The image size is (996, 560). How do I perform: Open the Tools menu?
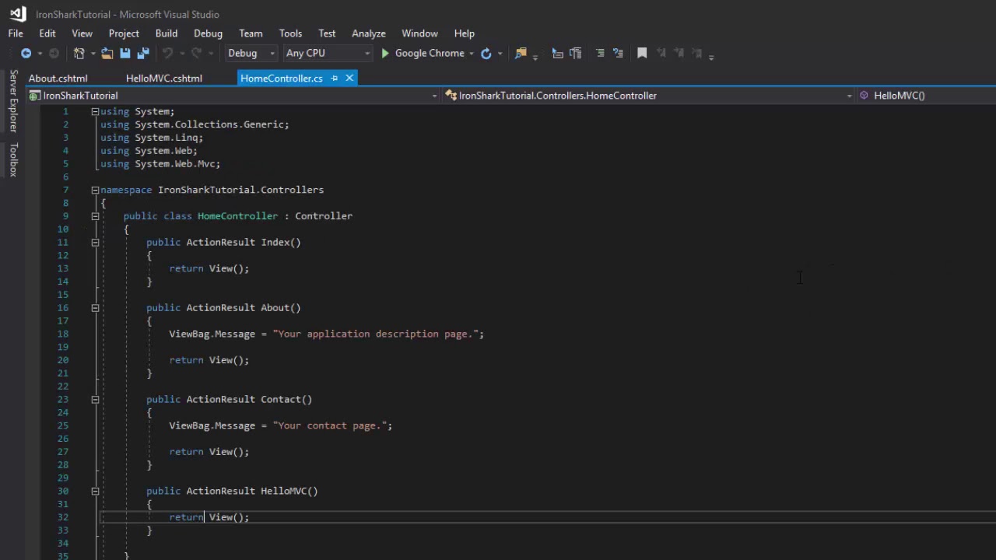click(x=290, y=33)
